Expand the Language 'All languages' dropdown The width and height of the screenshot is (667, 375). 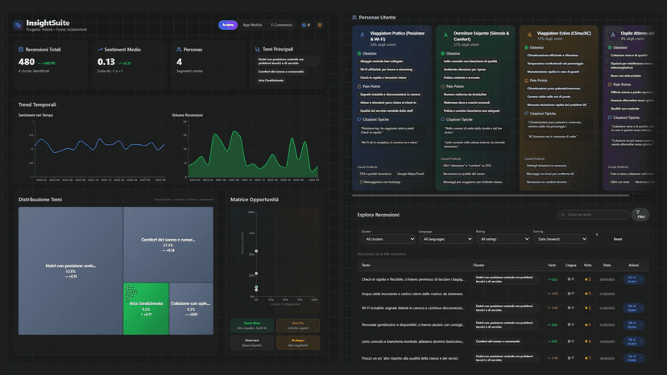point(445,239)
